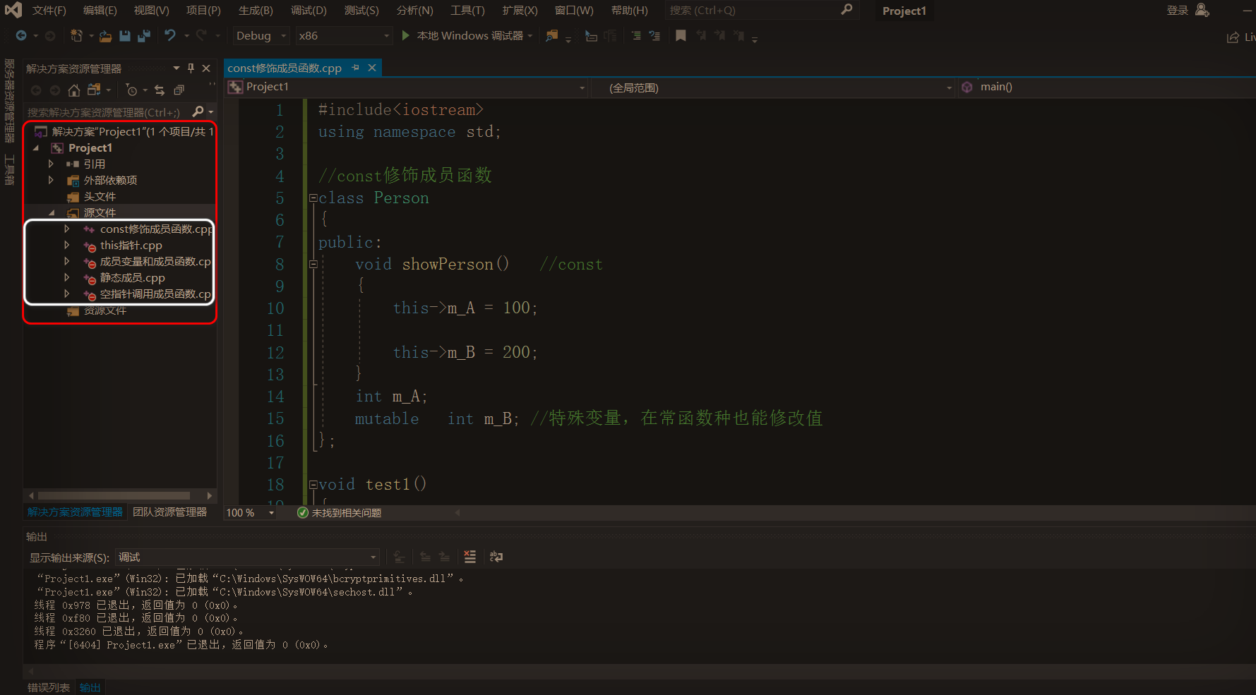Image resolution: width=1256 pixels, height=695 pixels.
Task: Open the 编辑(E) menu
Action: [x=100, y=11]
